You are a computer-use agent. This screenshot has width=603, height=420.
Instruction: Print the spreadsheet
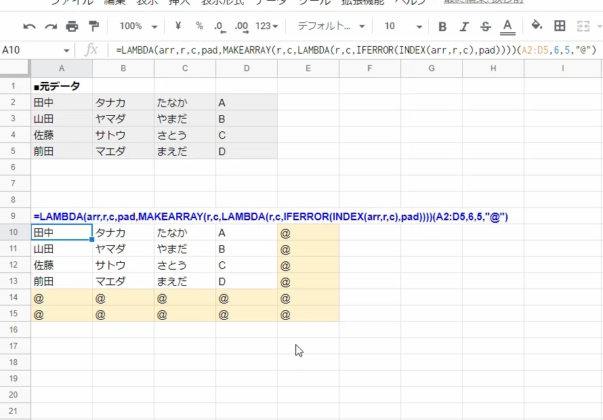(72, 26)
